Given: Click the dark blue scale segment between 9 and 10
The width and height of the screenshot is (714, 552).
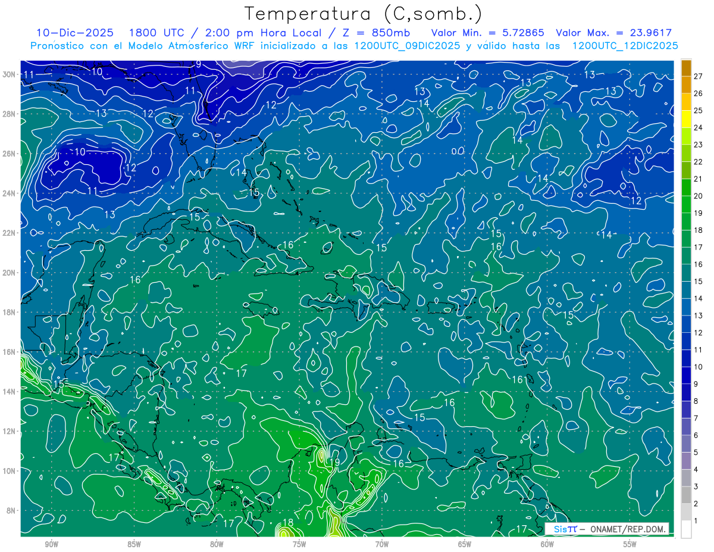Looking at the screenshot, I should coord(686,376).
